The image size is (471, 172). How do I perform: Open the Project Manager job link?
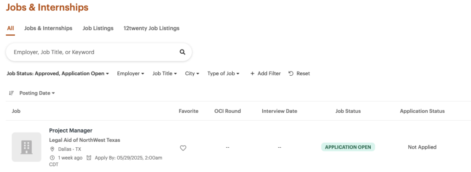point(70,131)
